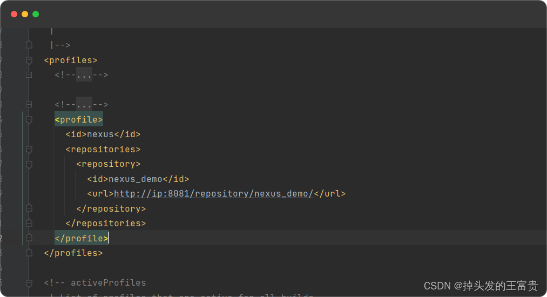Collapse the activeProfiles comment fold marker
547x297 pixels.
click(29, 283)
